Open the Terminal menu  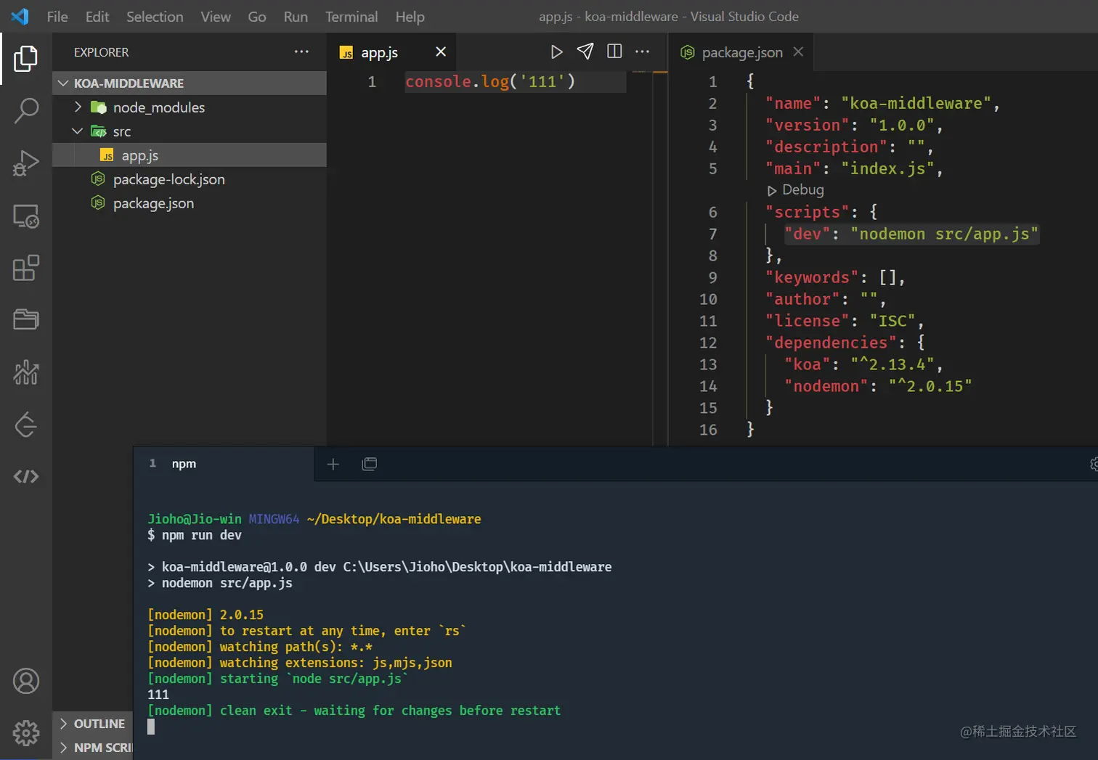click(351, 17)
